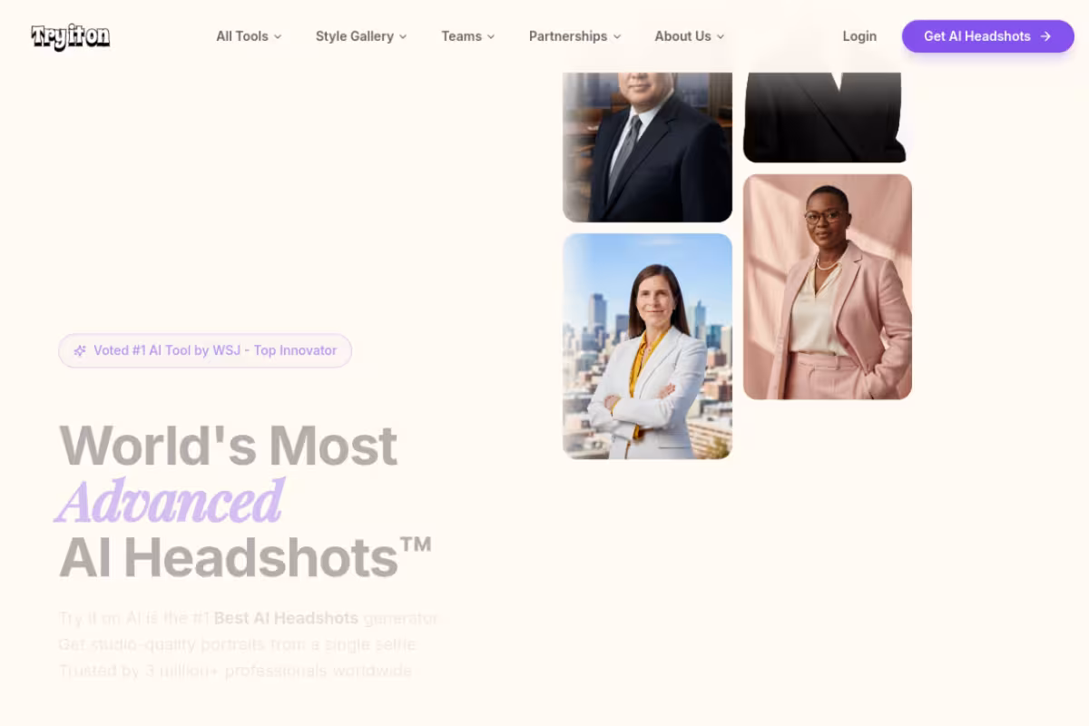Click the sparkle icon in the WSJ badge
This screenshot has height=726, width=1089.
pyautogui.click(x=80, y=350)
